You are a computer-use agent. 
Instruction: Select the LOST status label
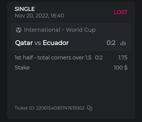pos(121,12)
